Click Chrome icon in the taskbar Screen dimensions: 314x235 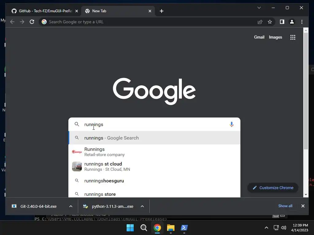point(157,228)
